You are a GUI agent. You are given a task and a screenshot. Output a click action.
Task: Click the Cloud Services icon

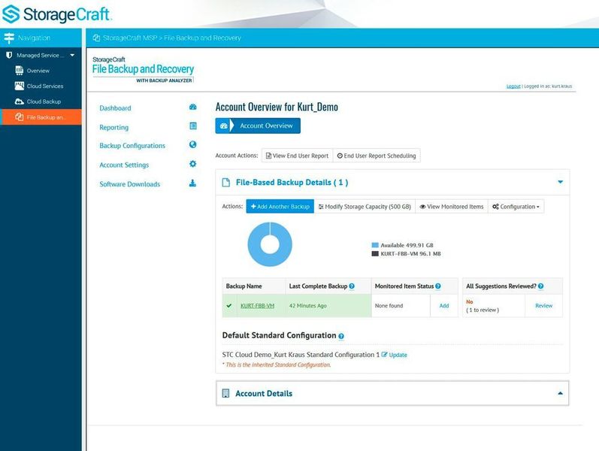(19, 86)
